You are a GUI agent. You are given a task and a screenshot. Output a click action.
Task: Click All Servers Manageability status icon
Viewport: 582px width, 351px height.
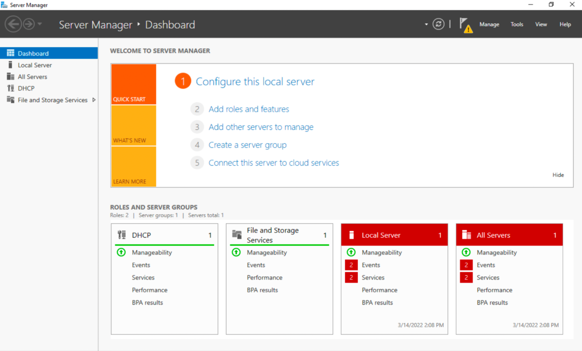pyautogui.click(x=466, y=252)
